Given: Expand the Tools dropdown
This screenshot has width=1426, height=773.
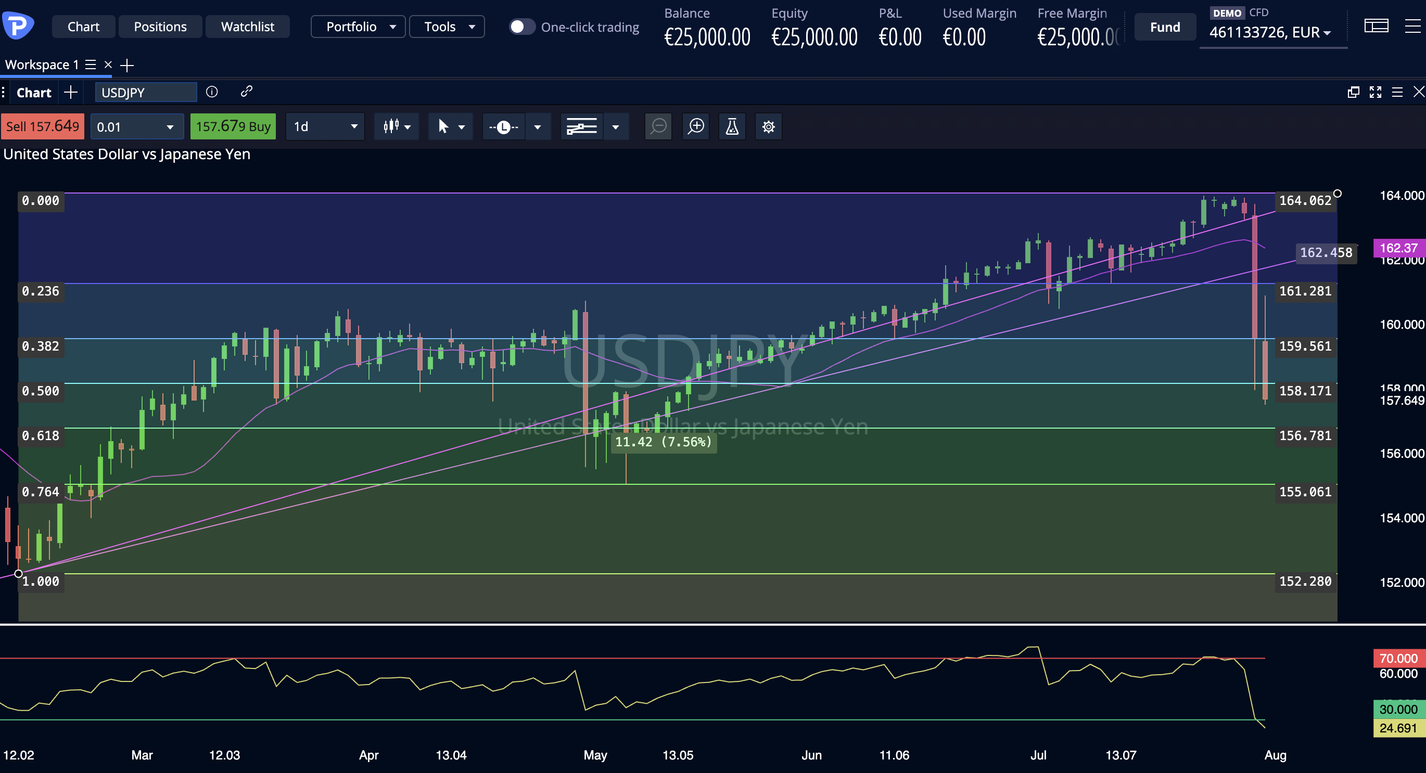Looking at the screenshot, I should point(447,27).
